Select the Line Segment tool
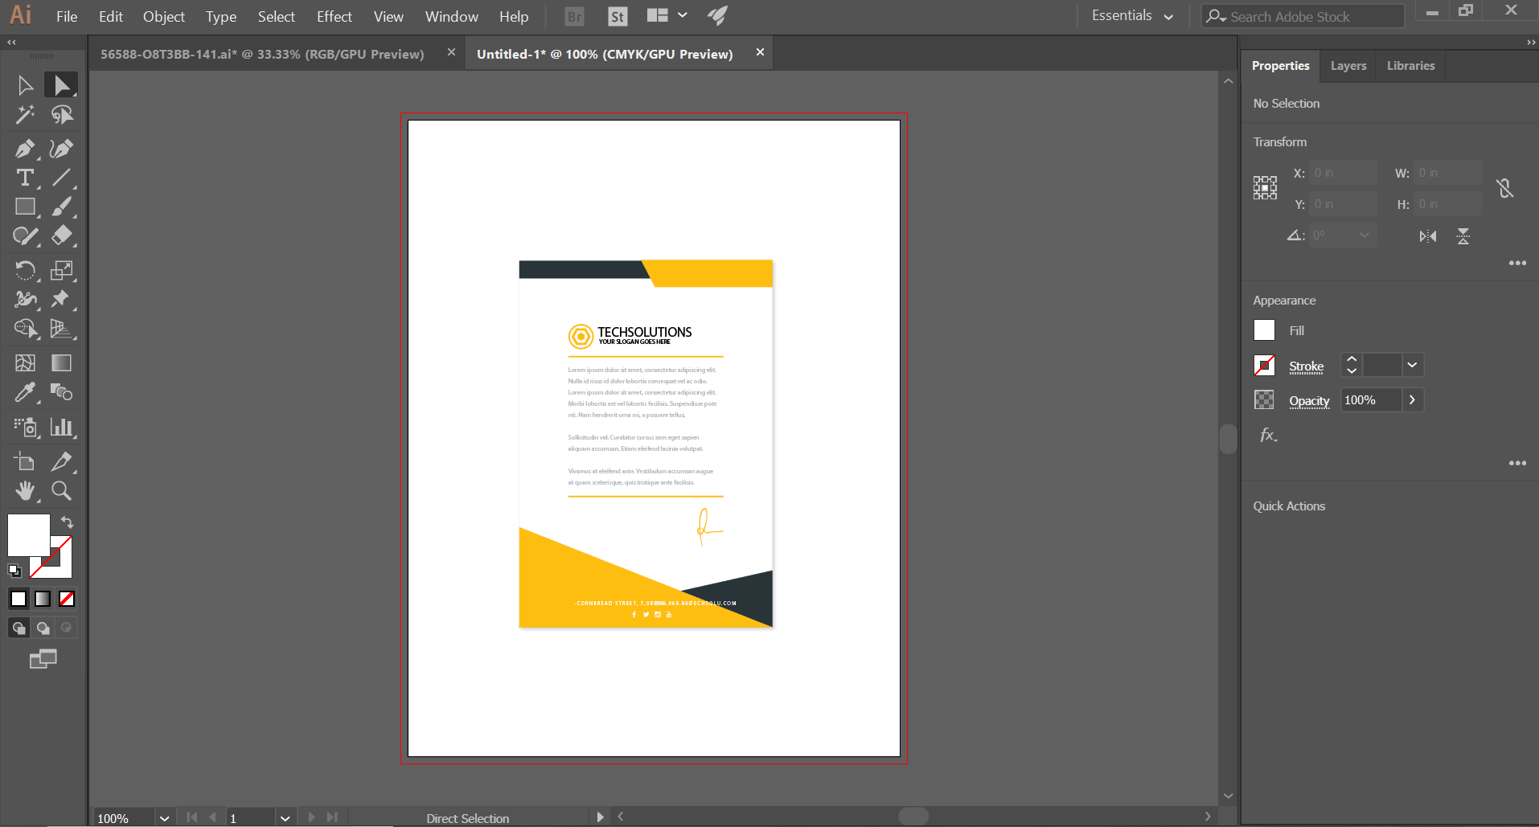Image resolution: width=1539 pixels, height=827 pixels. (x=61, y=178)
